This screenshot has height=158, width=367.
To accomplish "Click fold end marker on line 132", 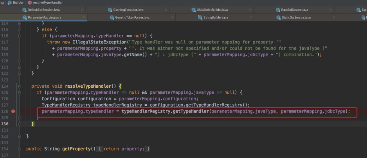I will [x=20, y=136].
